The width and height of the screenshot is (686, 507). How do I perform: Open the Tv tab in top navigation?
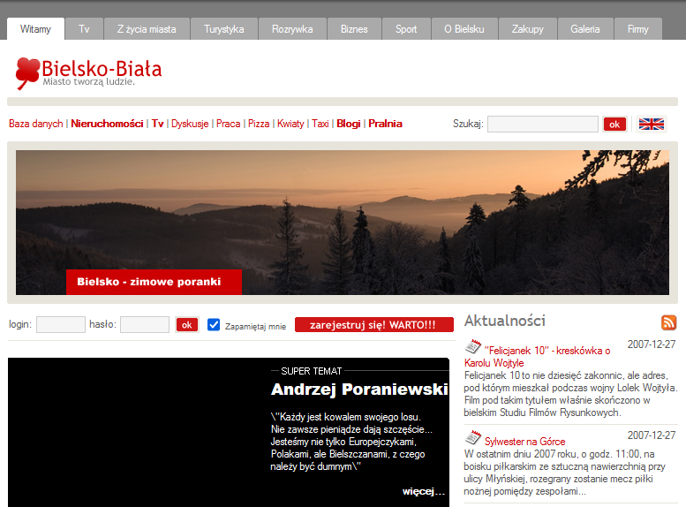pyautogui.click(x=84, y=29)
